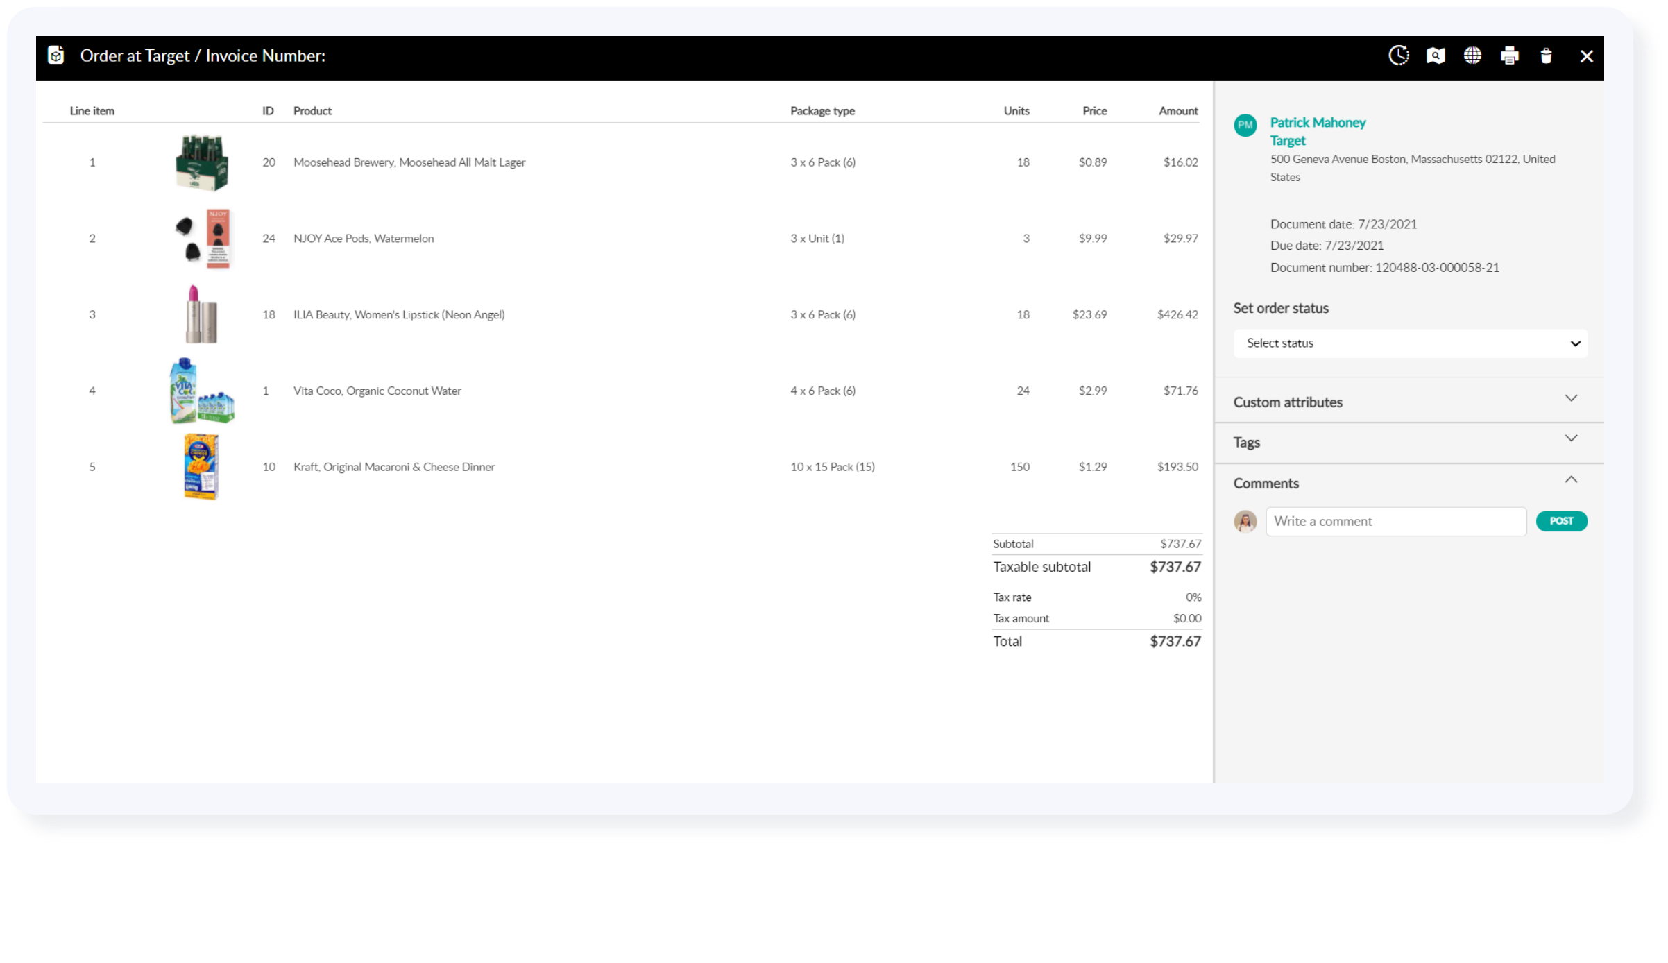Image resolution: width=1668 pixels, height=963 pixels.
Task: Click the Moosehead Lager product thumbnail
Action: tap(201, 162)
